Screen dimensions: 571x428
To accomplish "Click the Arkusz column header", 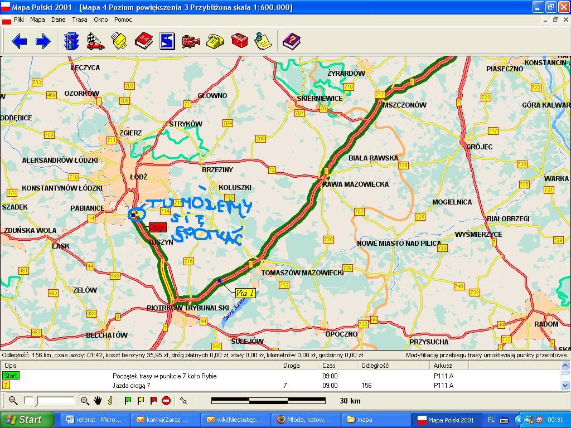I will coord(449,366).
